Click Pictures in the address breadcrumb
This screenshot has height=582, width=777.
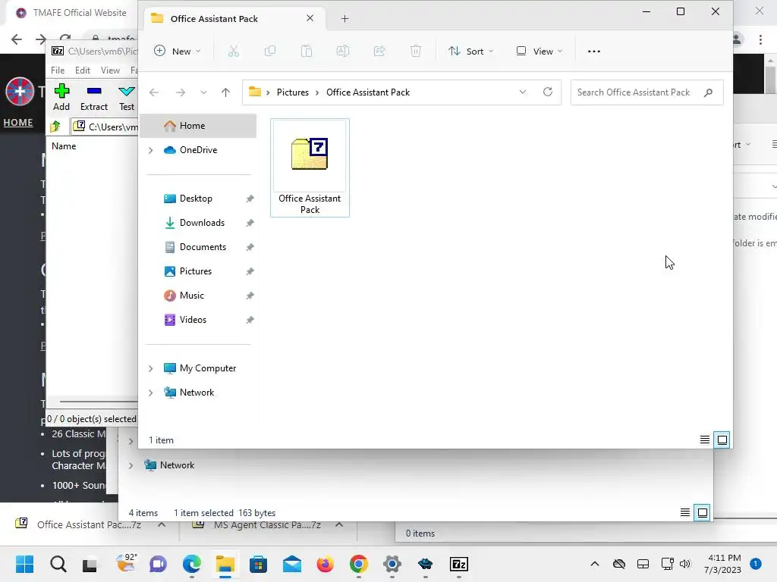pyautogui.click(x=292, y=92)
